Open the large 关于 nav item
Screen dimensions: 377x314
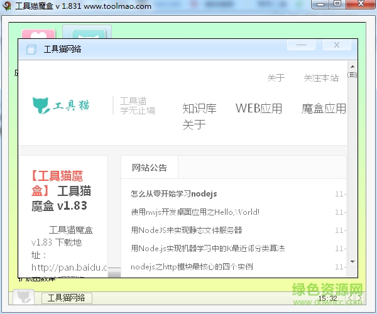[x=194, y=124]
